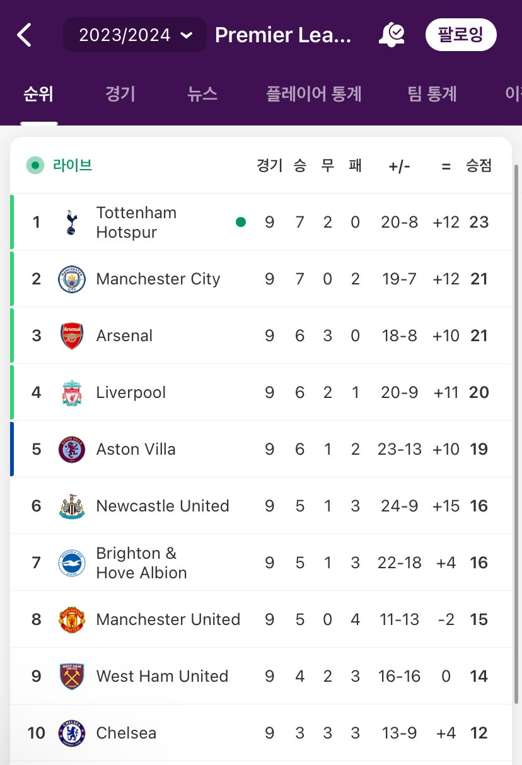Go back using the left arrow
522x765 pixels.
click(25, 35)
